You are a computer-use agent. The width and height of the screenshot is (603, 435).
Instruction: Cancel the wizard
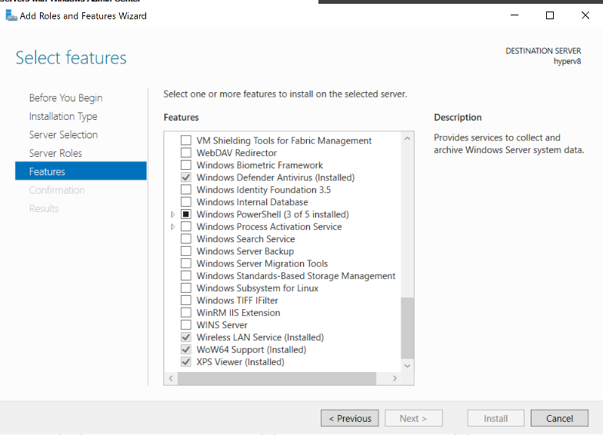click(560, 418)
